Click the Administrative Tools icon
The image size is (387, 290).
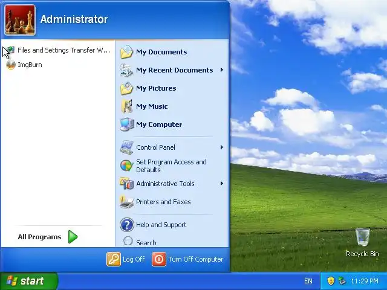pyautogui.click(x=126, y=184)
